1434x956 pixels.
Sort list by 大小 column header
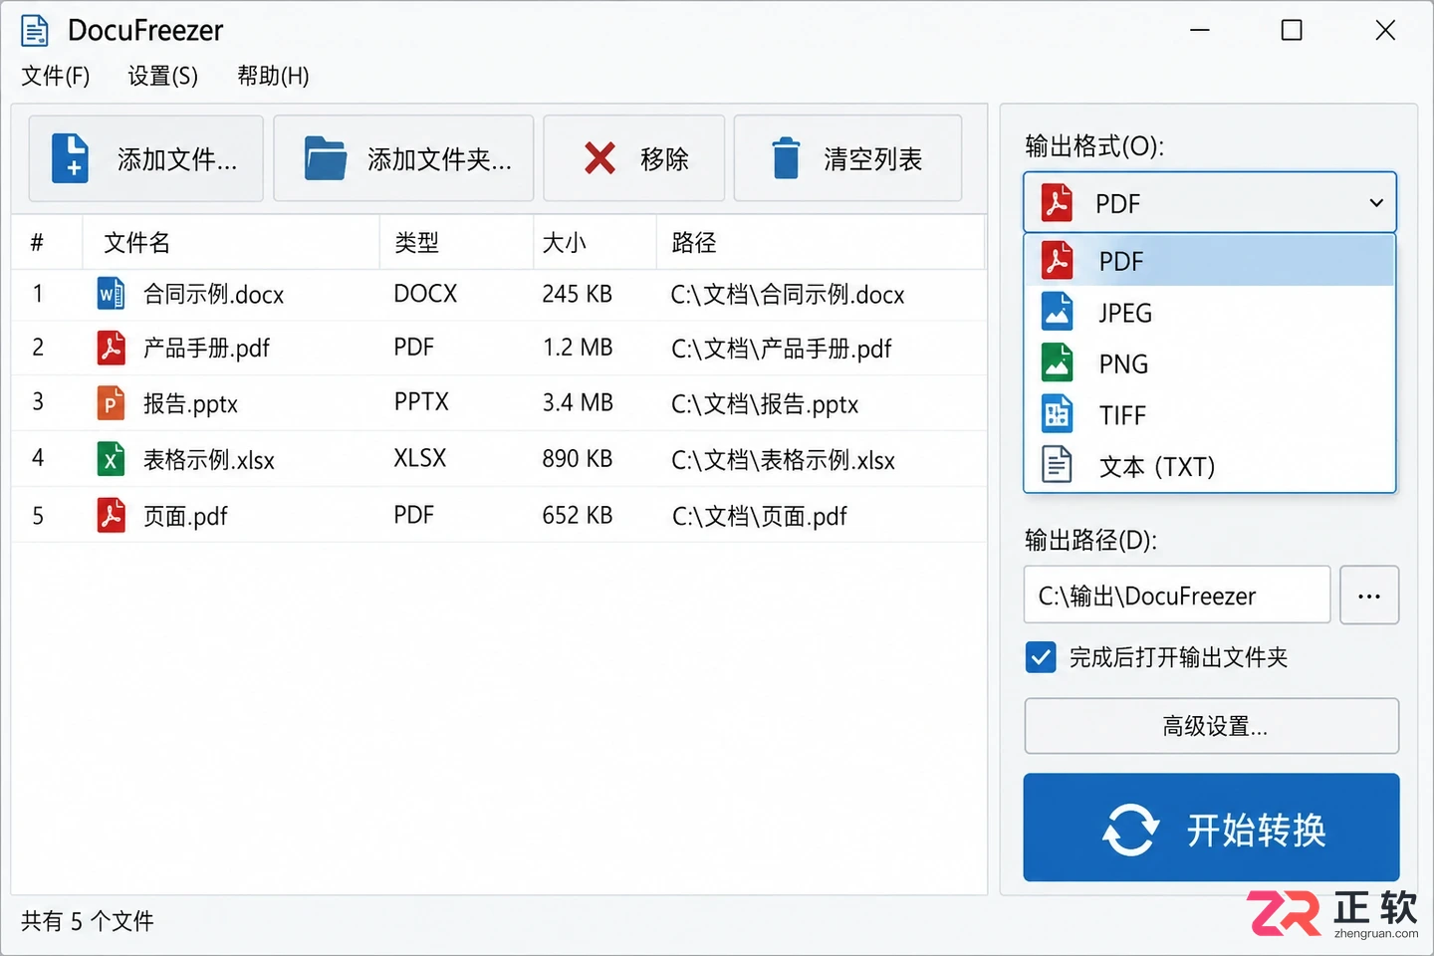(595, 242)
